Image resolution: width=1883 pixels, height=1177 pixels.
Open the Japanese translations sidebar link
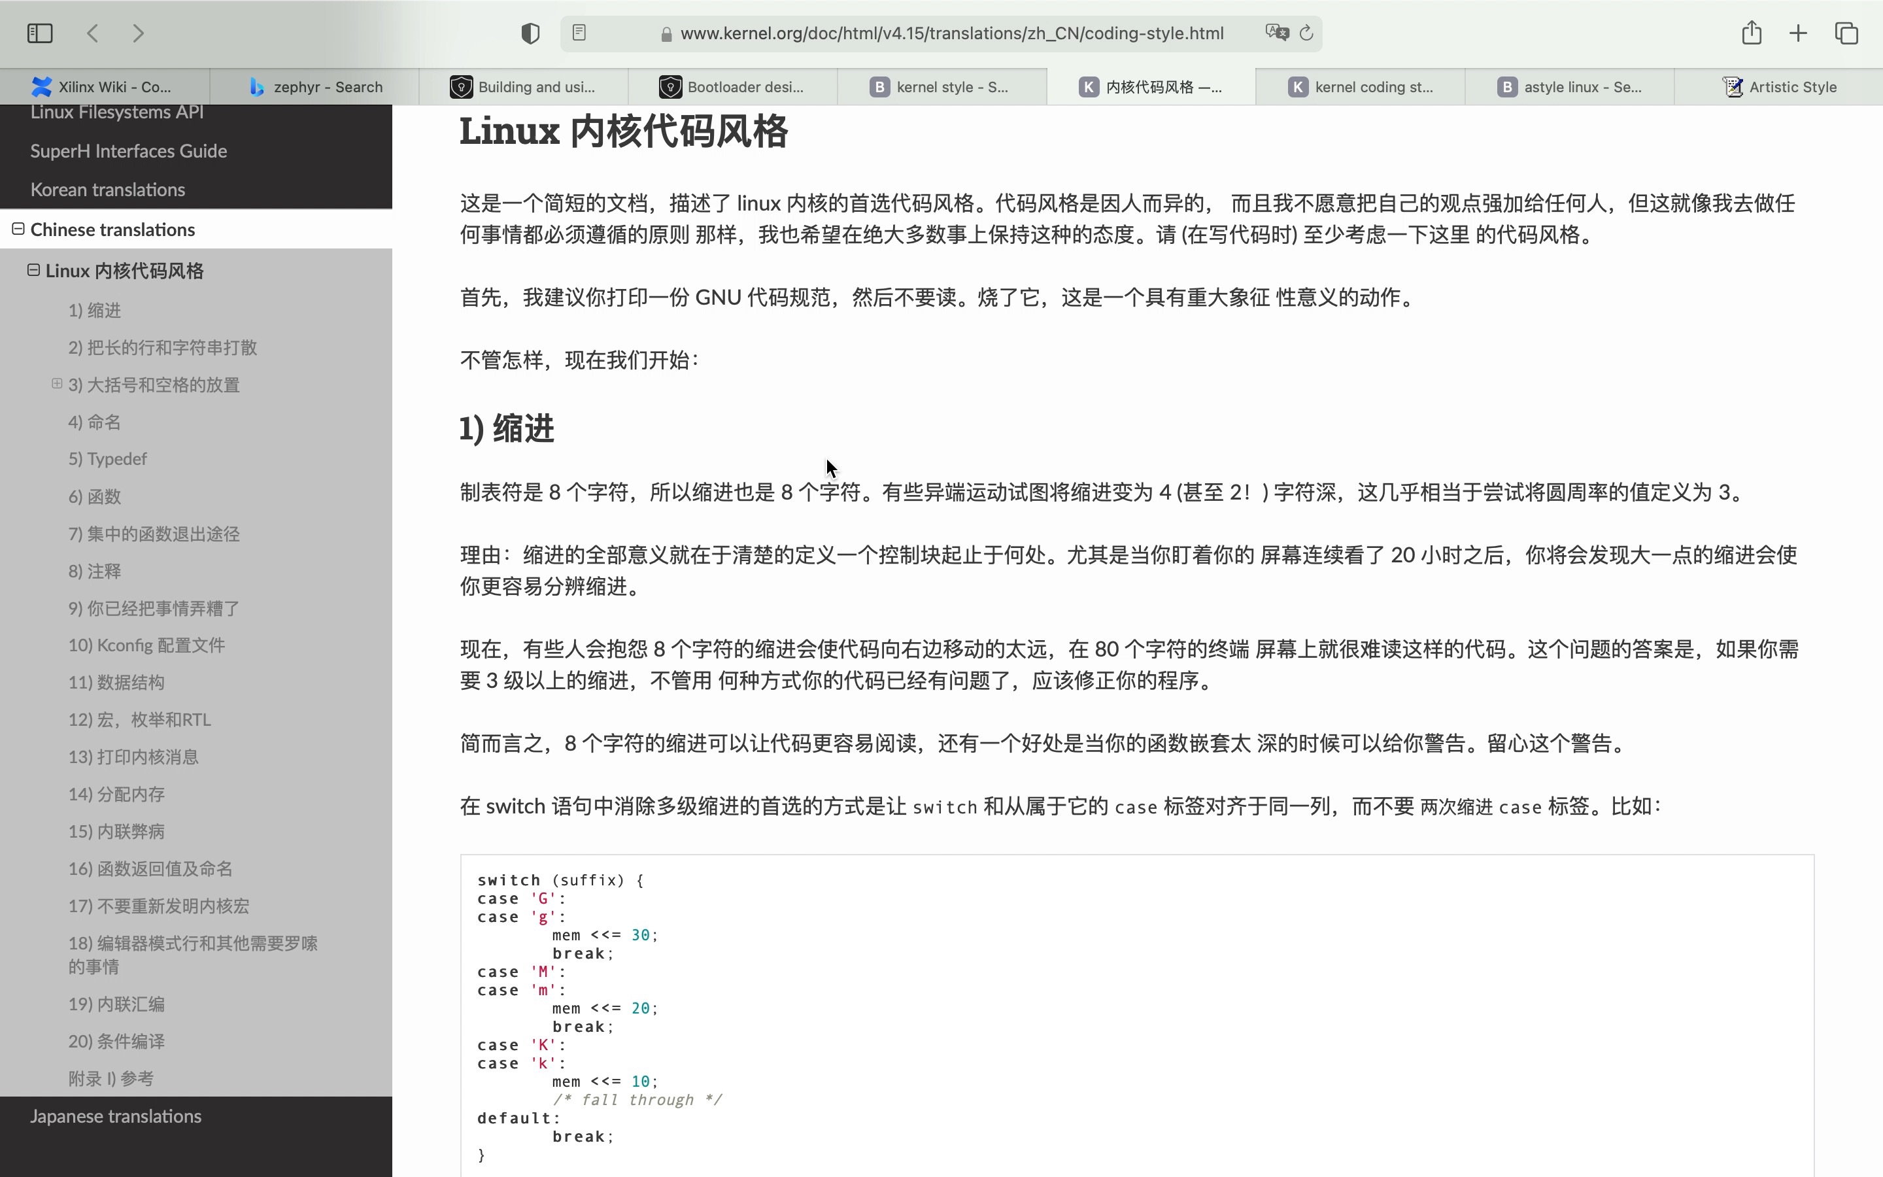tap(115, 1116)
